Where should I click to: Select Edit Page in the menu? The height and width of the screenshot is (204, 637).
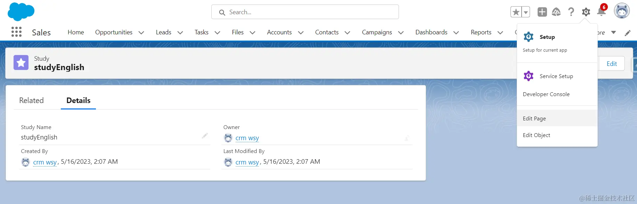(x=557, y=118)
